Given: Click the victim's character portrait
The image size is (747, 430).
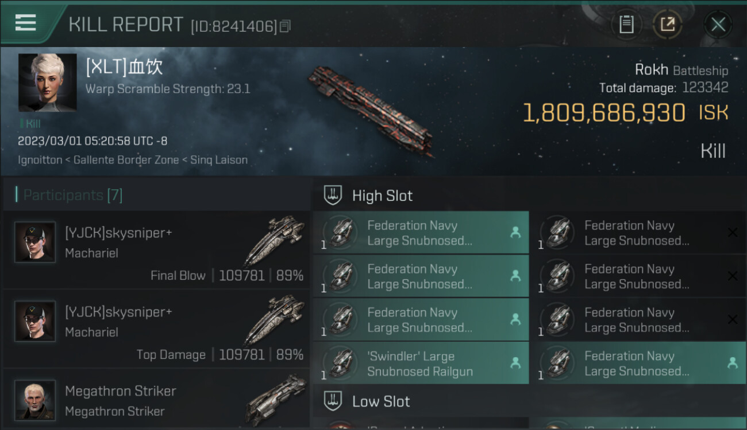Looking at the screenshot, I should [47, 83].
